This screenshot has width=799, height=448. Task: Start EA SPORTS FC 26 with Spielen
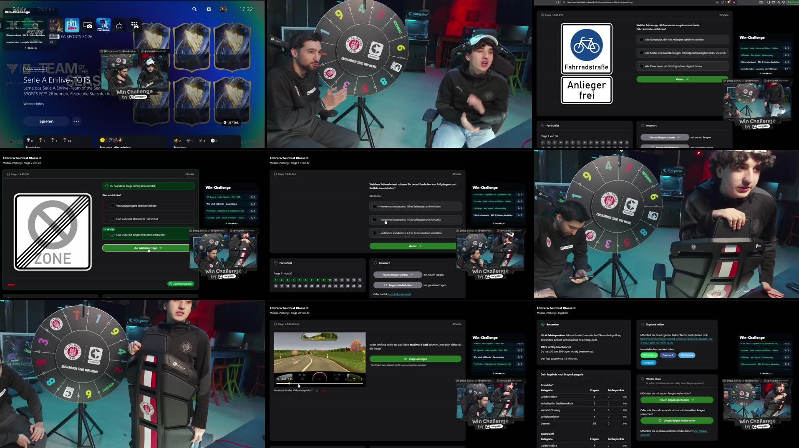[46, 121]
